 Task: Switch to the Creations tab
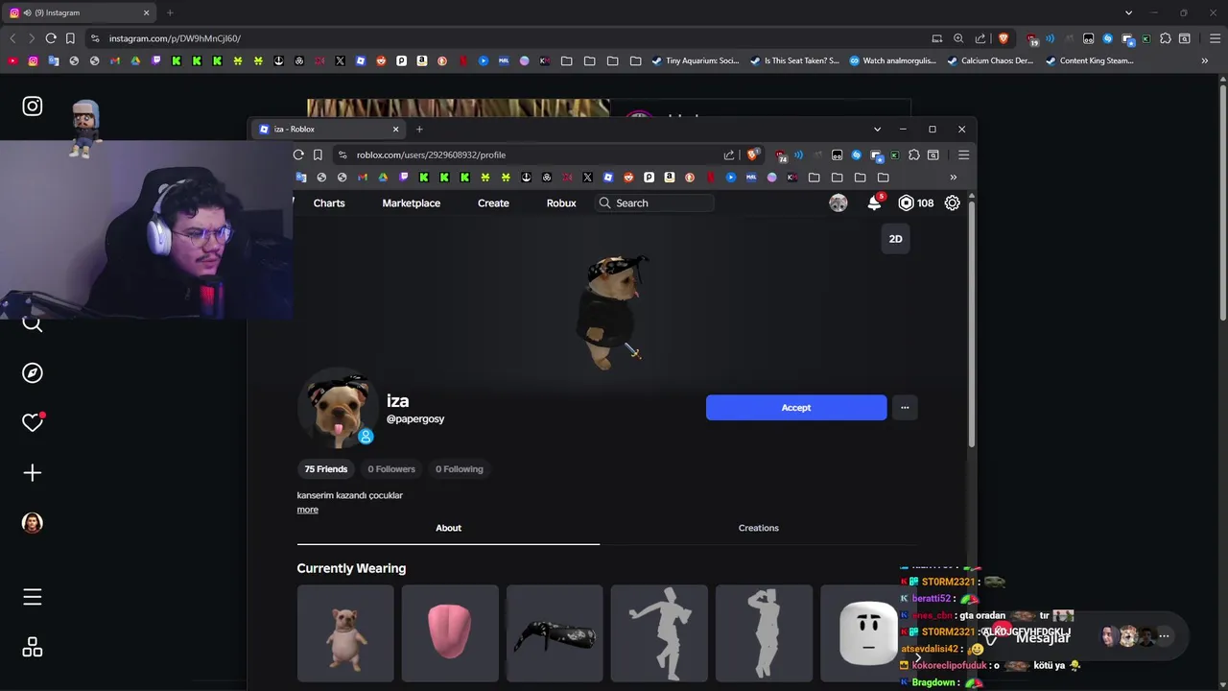758,528
